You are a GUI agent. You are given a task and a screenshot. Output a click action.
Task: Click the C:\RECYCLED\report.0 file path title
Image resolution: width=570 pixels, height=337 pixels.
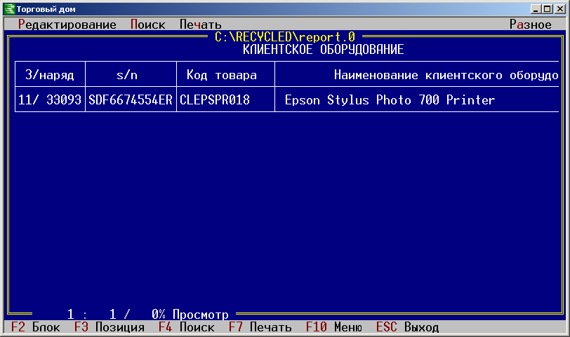(284, 36)
